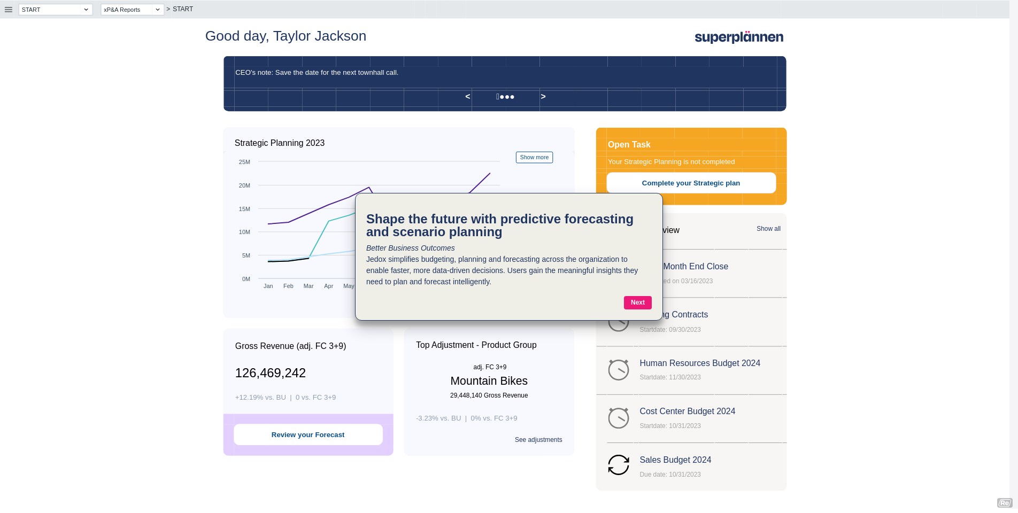Click Due date 10/31/2023 text
The height and width of the screenshot is (513, 1018).
click(670, 475)
